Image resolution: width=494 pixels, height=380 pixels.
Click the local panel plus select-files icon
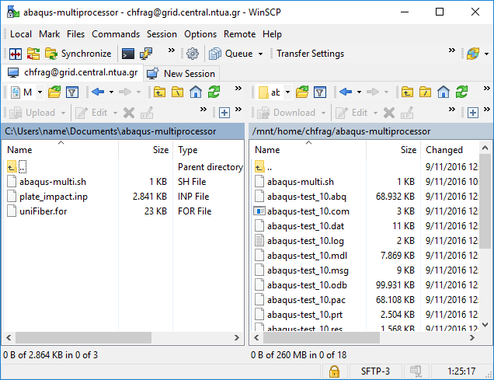224,113
